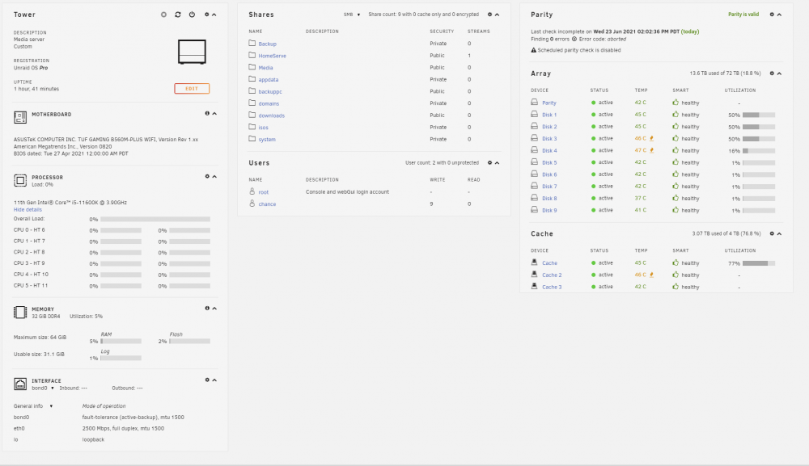Click the user icon beside root
This screenshot has width=809, height=466.
coord(252,191)
